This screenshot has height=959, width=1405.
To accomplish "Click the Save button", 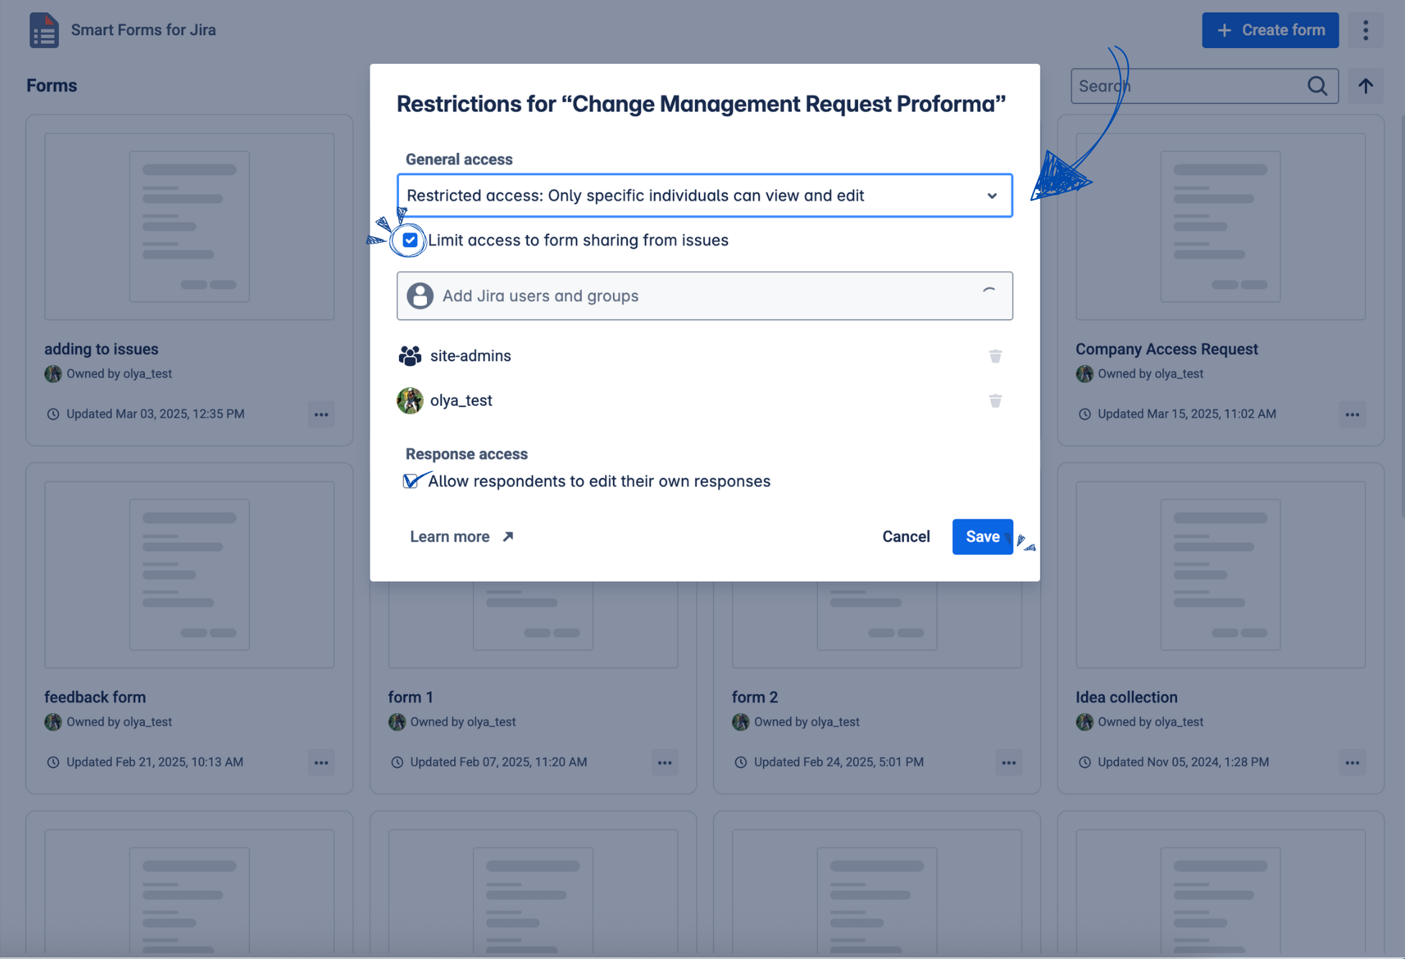I will coord(982,537).
